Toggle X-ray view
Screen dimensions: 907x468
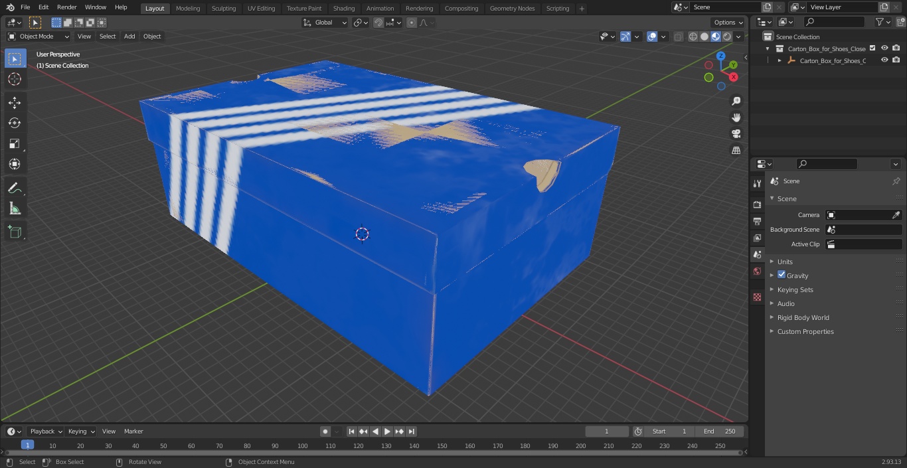(678, 37)
